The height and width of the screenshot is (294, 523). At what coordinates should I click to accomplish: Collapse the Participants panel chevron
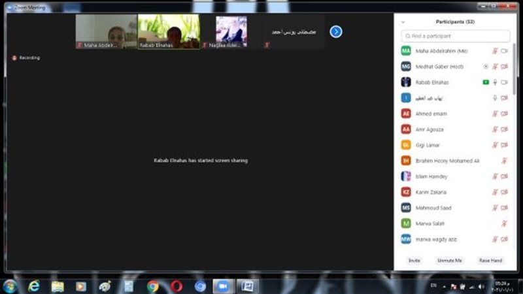tap(403, 22)
